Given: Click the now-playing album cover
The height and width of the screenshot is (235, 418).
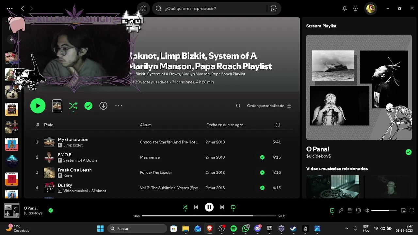Looking at the screenshot, I should [12, 211].
